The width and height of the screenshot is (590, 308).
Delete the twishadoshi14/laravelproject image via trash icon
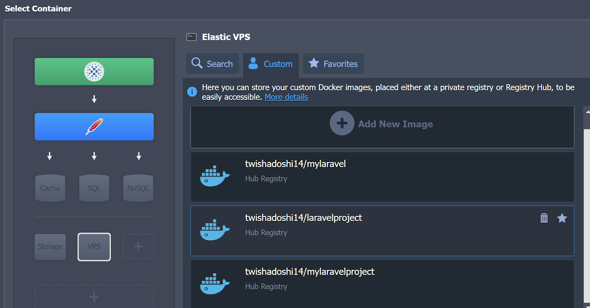[544, 218]
